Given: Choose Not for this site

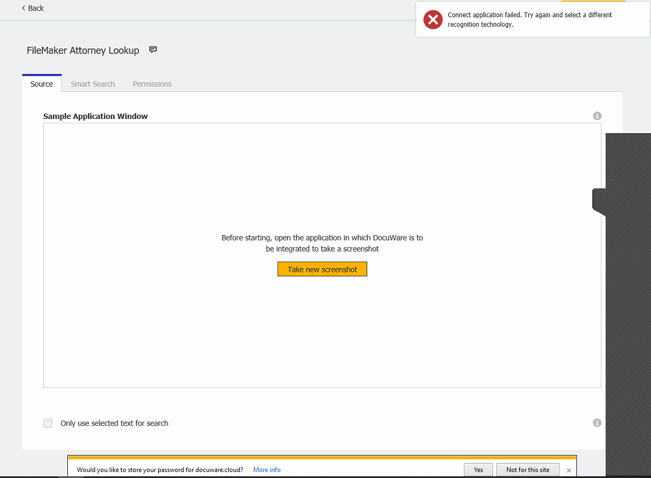Looking at the screenshot, I should [527, 470].
